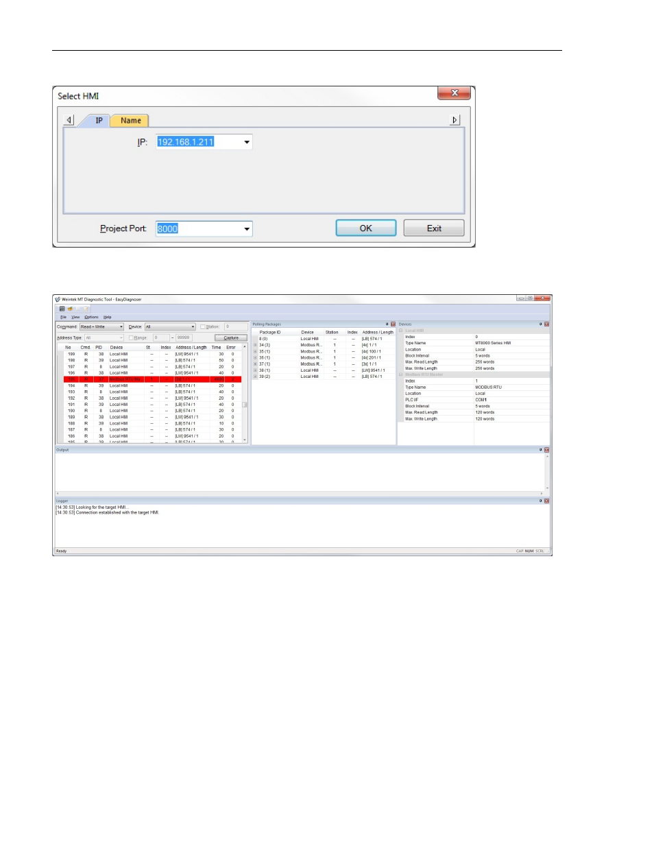Confirm with the OK button

(x=366, y=228)
